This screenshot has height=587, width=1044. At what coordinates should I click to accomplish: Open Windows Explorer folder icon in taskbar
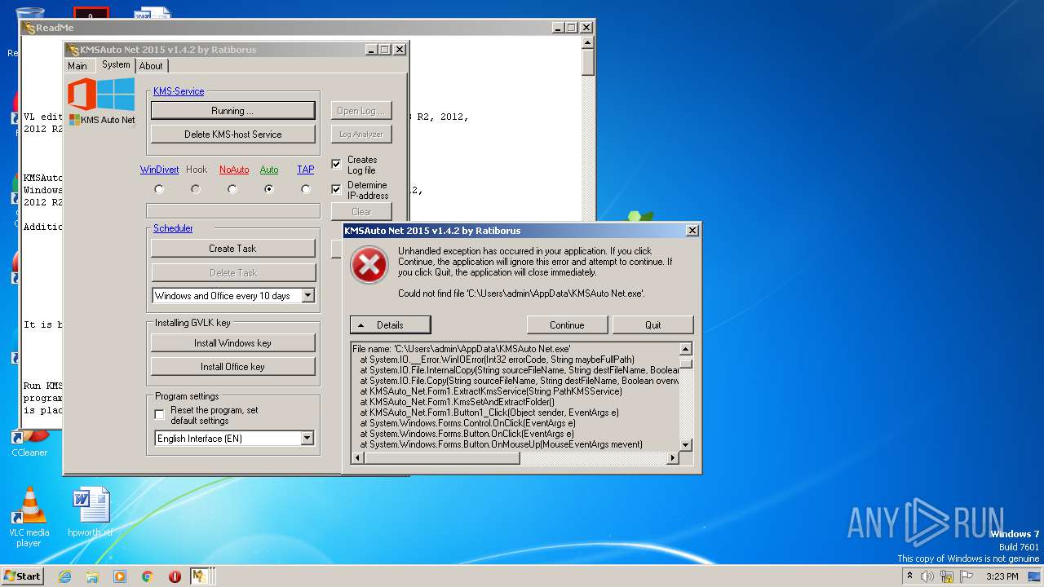coord(92,576)
